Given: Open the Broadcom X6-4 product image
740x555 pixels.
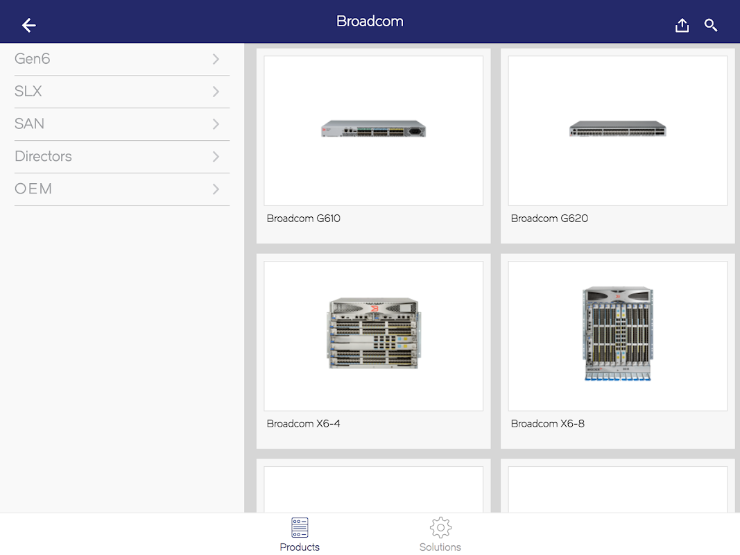Looking at the screenshot, I should tap(373, 336).
